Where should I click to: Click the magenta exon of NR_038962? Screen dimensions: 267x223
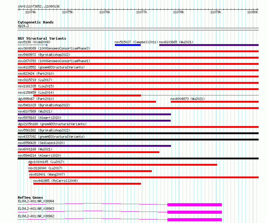[x=194, y=220]
